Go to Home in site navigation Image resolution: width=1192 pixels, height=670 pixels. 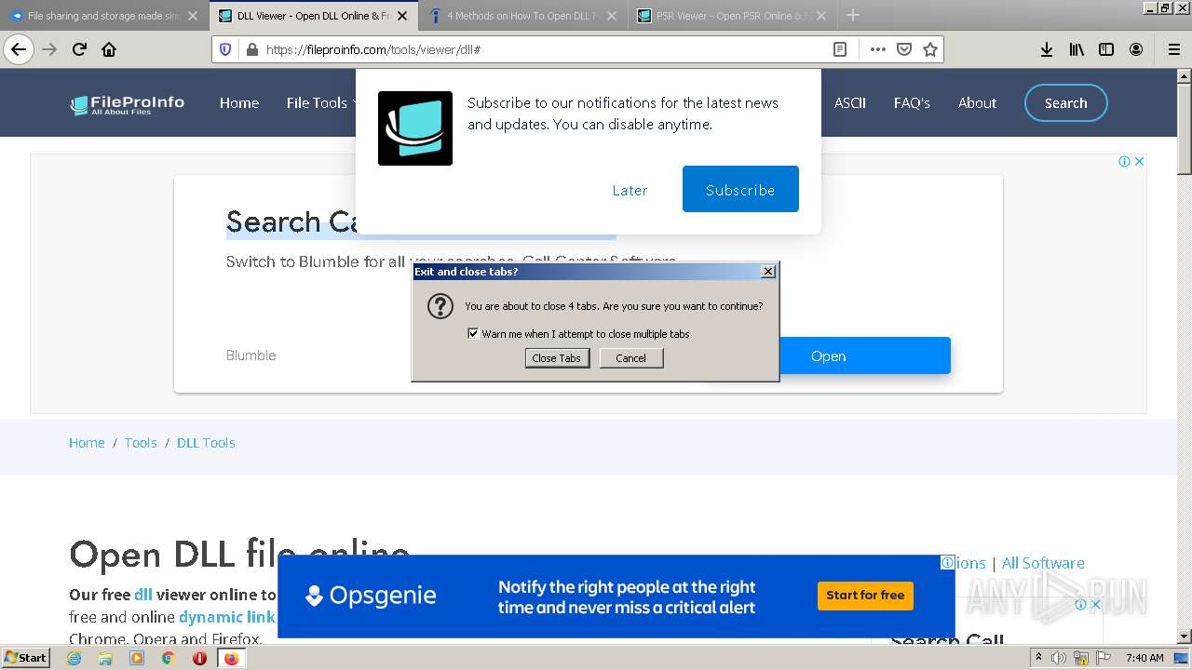click(x=239, y=103)
